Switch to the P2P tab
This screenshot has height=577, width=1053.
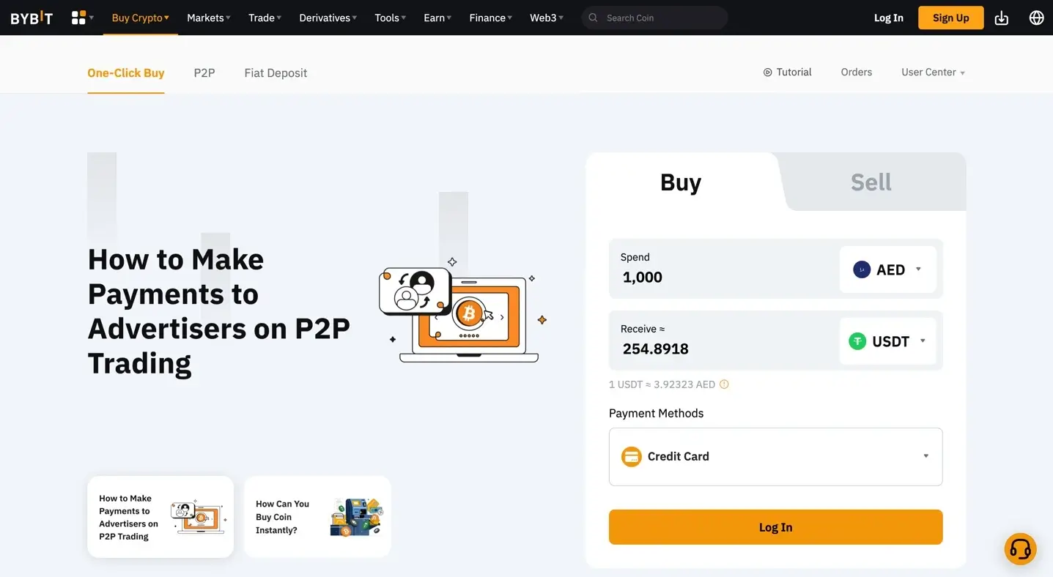204,72
